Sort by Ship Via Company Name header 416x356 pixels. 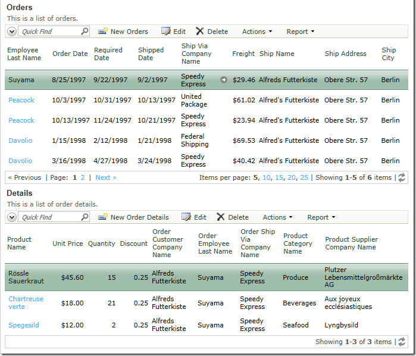click(x=196, y=54)
